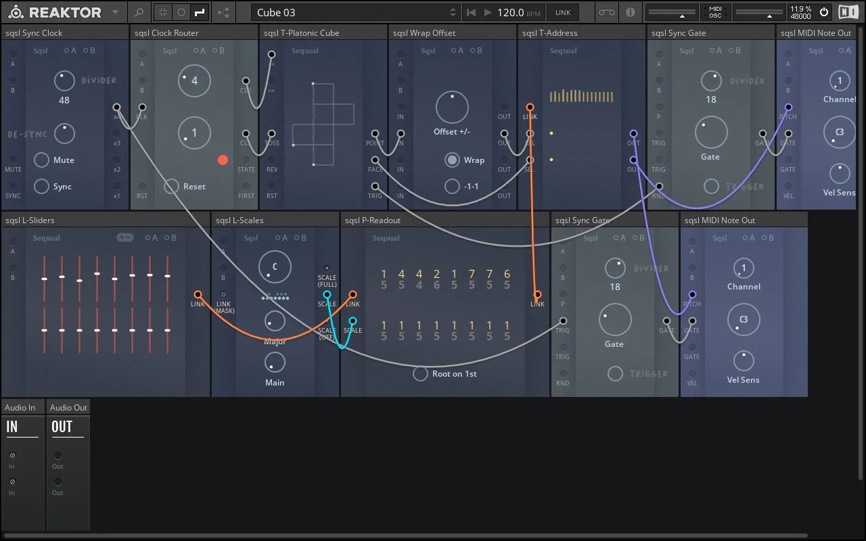Click the knob showing 1 in Clock Router
The height and width of the screenshot is (541, 866).
click(x=194, y=133)
